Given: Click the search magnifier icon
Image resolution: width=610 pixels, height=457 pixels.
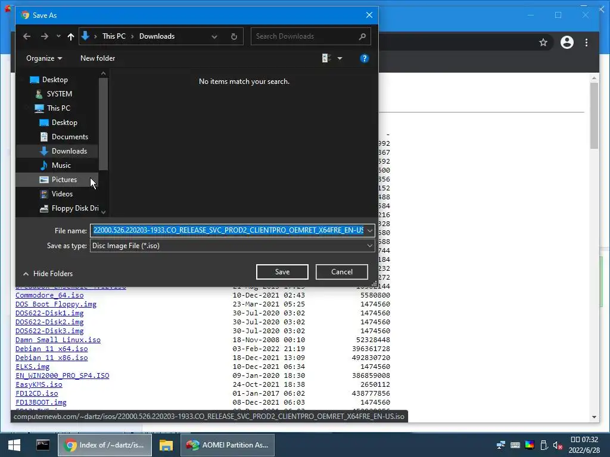Looking at the screenshot, I should 362,36.
